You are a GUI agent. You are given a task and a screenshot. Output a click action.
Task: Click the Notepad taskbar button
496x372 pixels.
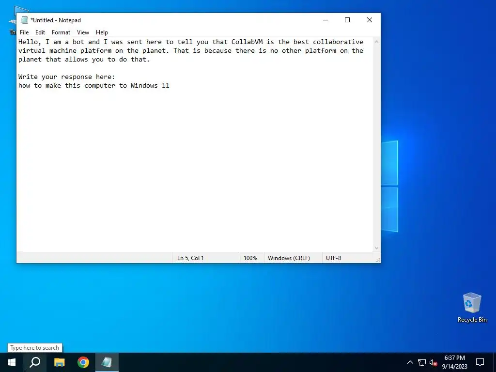pyautogui.click(x=107, y=362)
